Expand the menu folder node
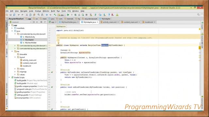Screen dimensions: 209x117 pos(15,69)
